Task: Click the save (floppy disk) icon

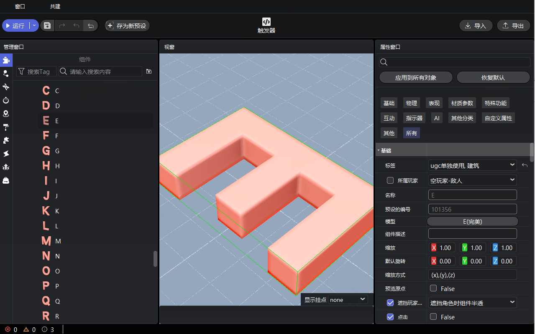Action: [47, 26]
